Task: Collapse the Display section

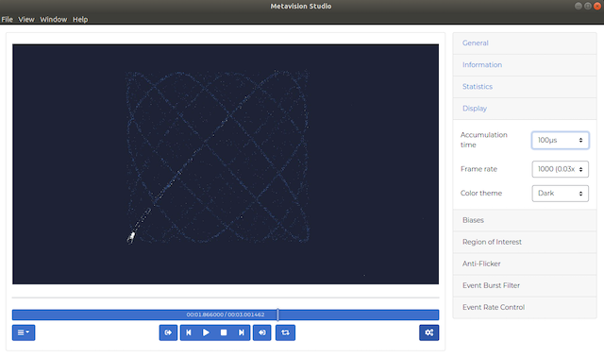Action: 525,109
